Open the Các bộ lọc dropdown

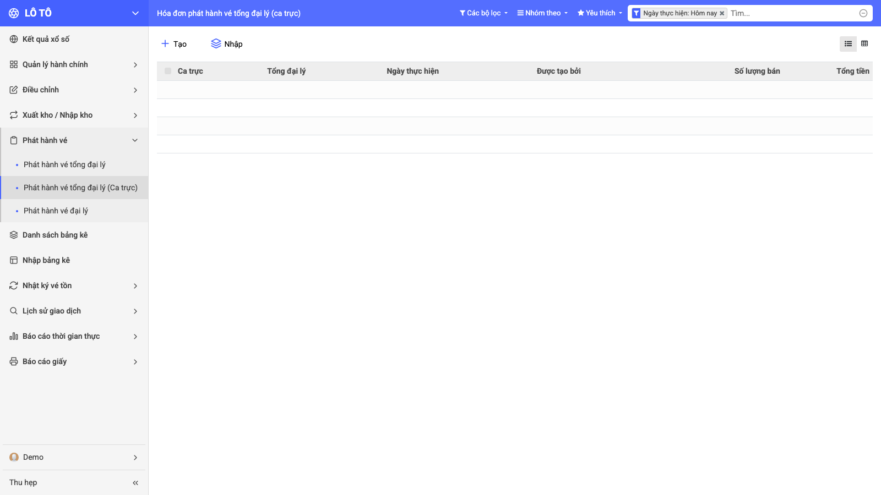pyautogui.click(x=483, y=13)
